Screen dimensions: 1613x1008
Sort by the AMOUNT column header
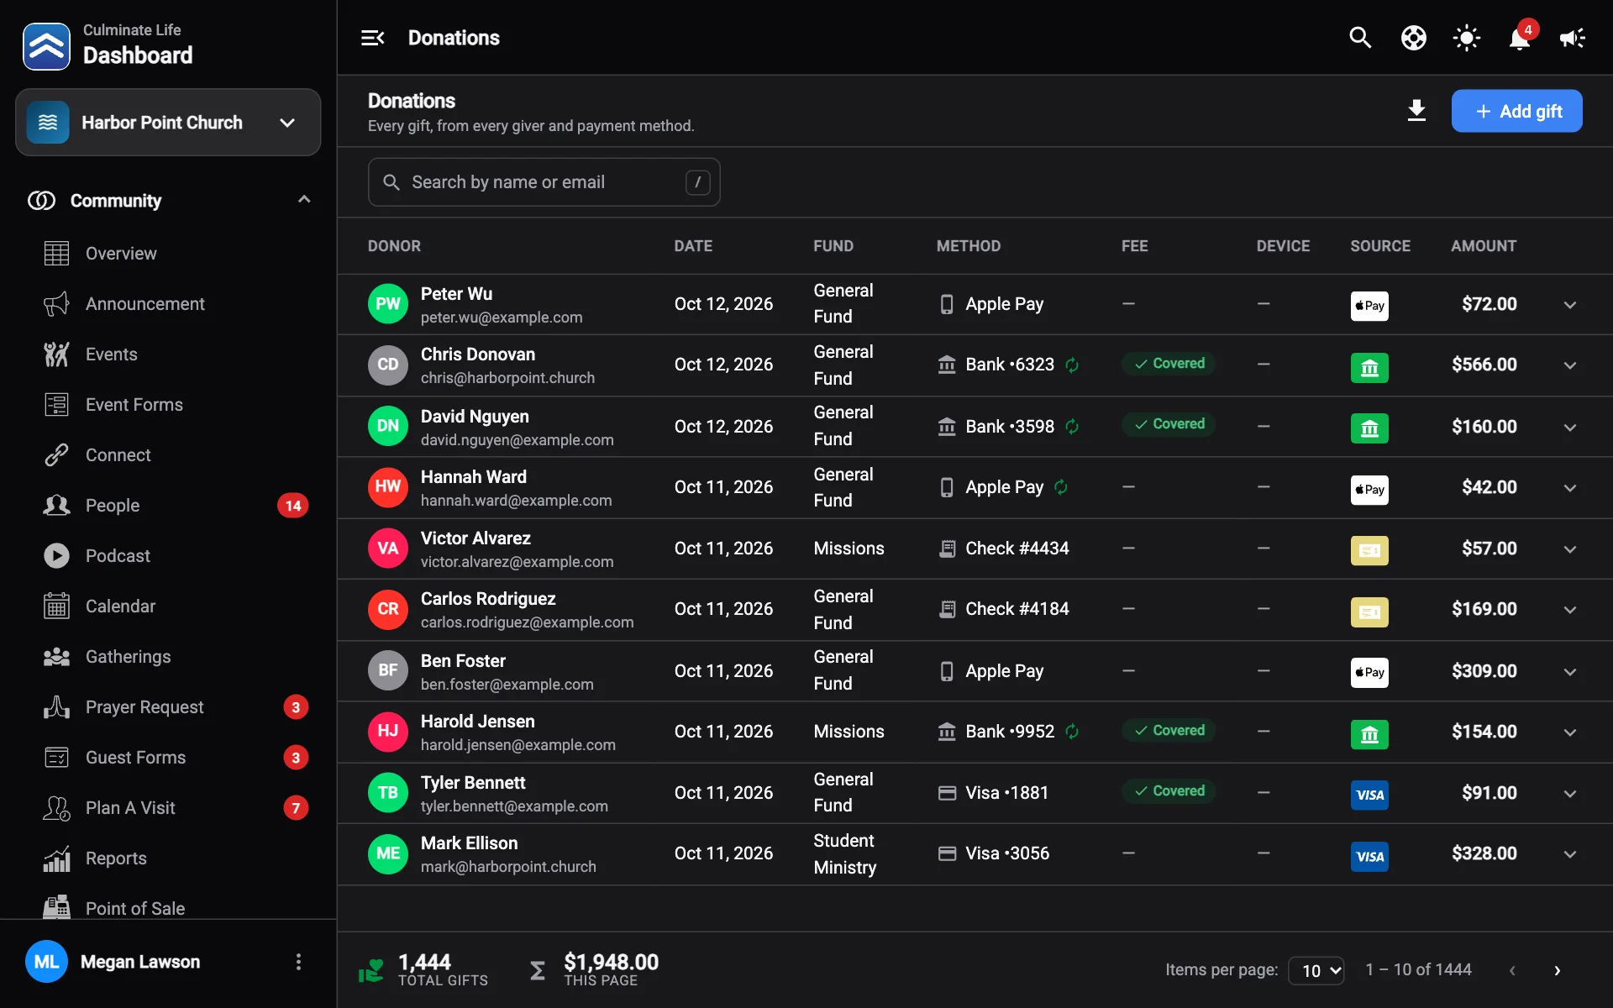tap(1484, 246)
